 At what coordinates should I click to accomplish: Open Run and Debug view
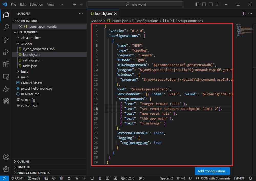pyautogui.click(x=6, y=52)
